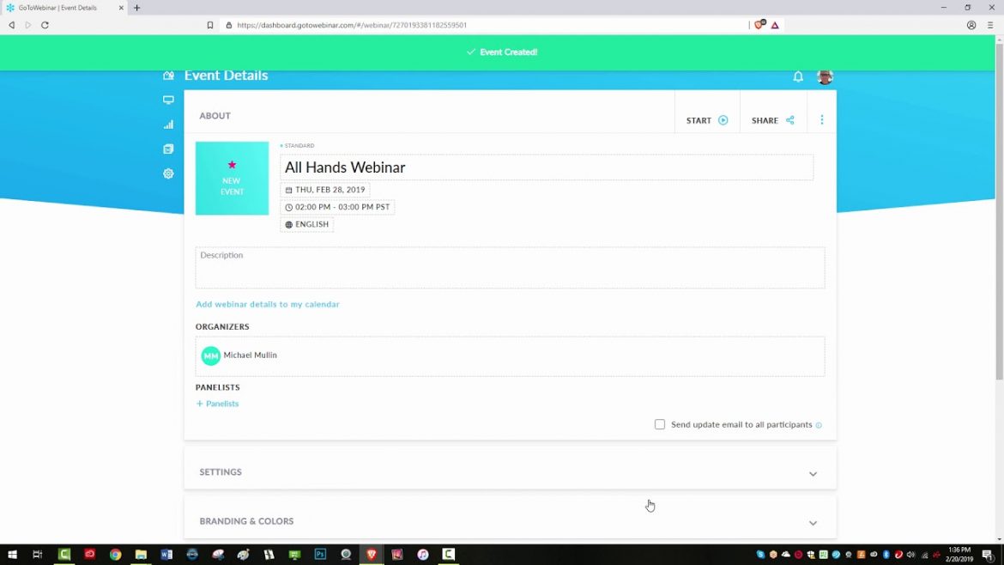1004x565 pixels.
Task: Open the Schedule events sidebar icon
Action: 168,75
